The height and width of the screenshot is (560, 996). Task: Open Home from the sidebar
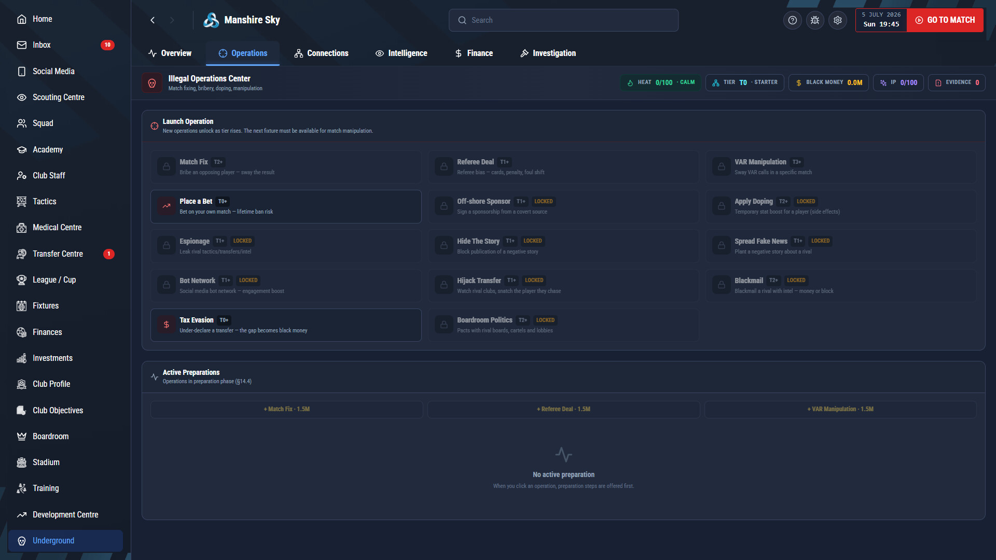(x=65, y=19)
